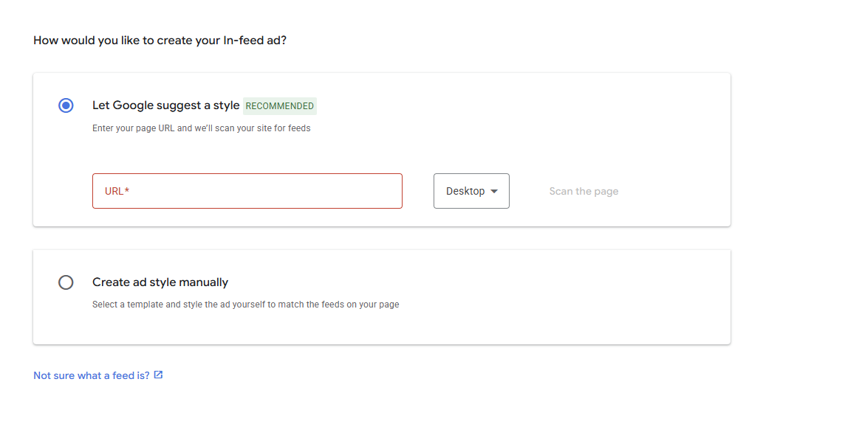Select the "Let Google suggest a style" radio button
The width and height of the screenshot is (859, 438).
coord(66,105)
